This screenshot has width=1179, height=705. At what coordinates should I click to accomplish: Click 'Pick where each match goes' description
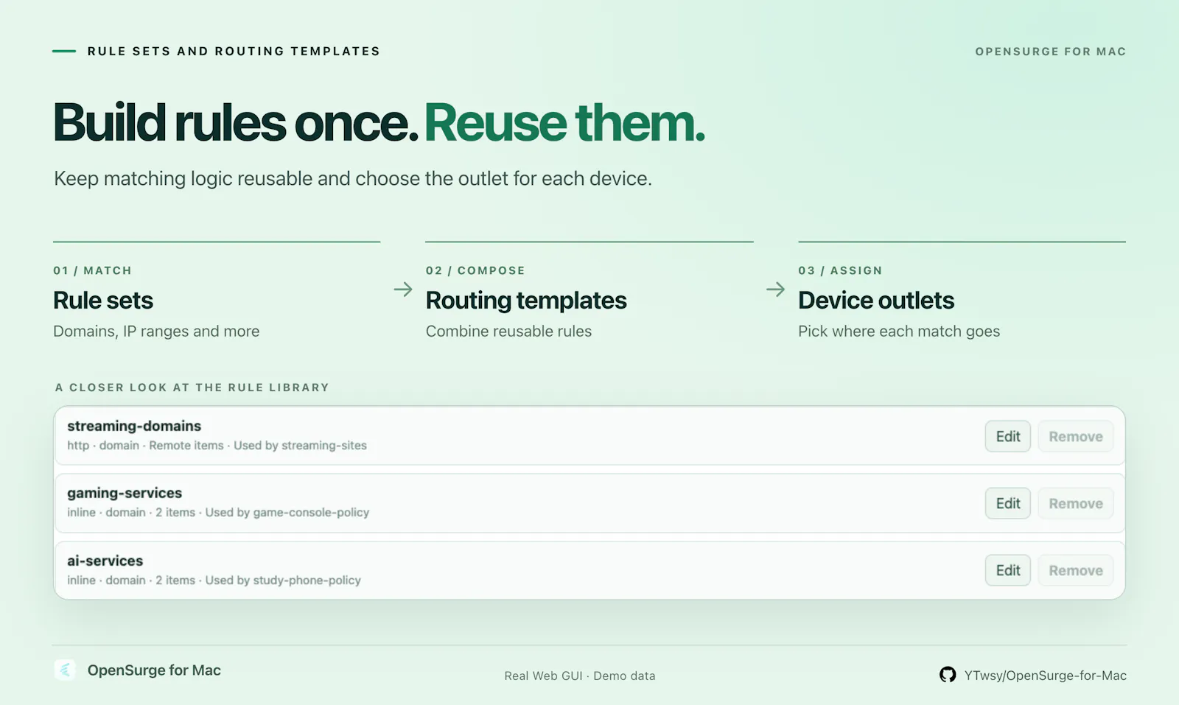pyautogui.click(x=899, y=332)
